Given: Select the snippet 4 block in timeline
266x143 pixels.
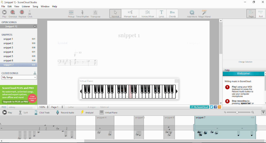Looking at the screenshot, I should coord(105,127).
